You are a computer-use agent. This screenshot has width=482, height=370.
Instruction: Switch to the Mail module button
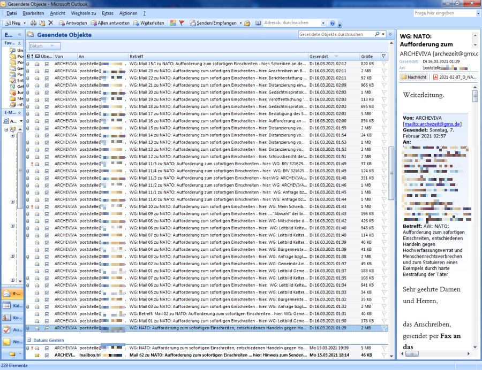pyautogui.click(x=12, y=294)
